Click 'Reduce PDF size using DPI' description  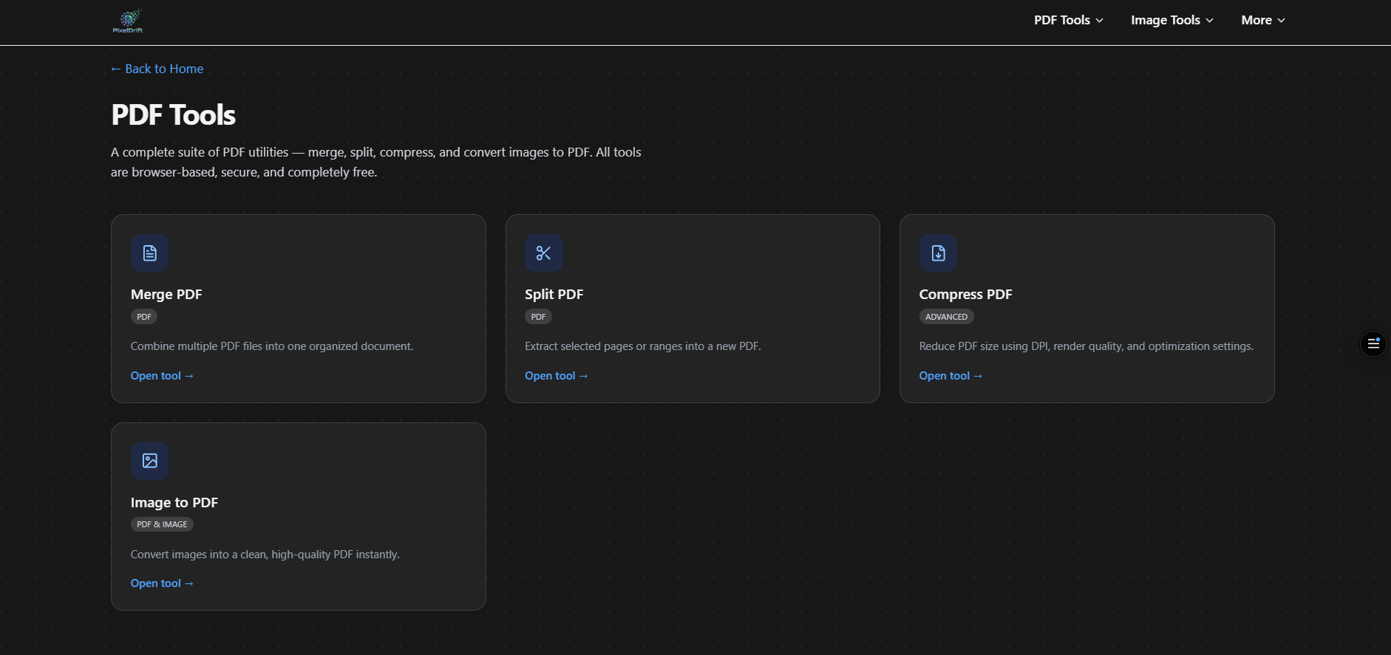(1086, 346)
